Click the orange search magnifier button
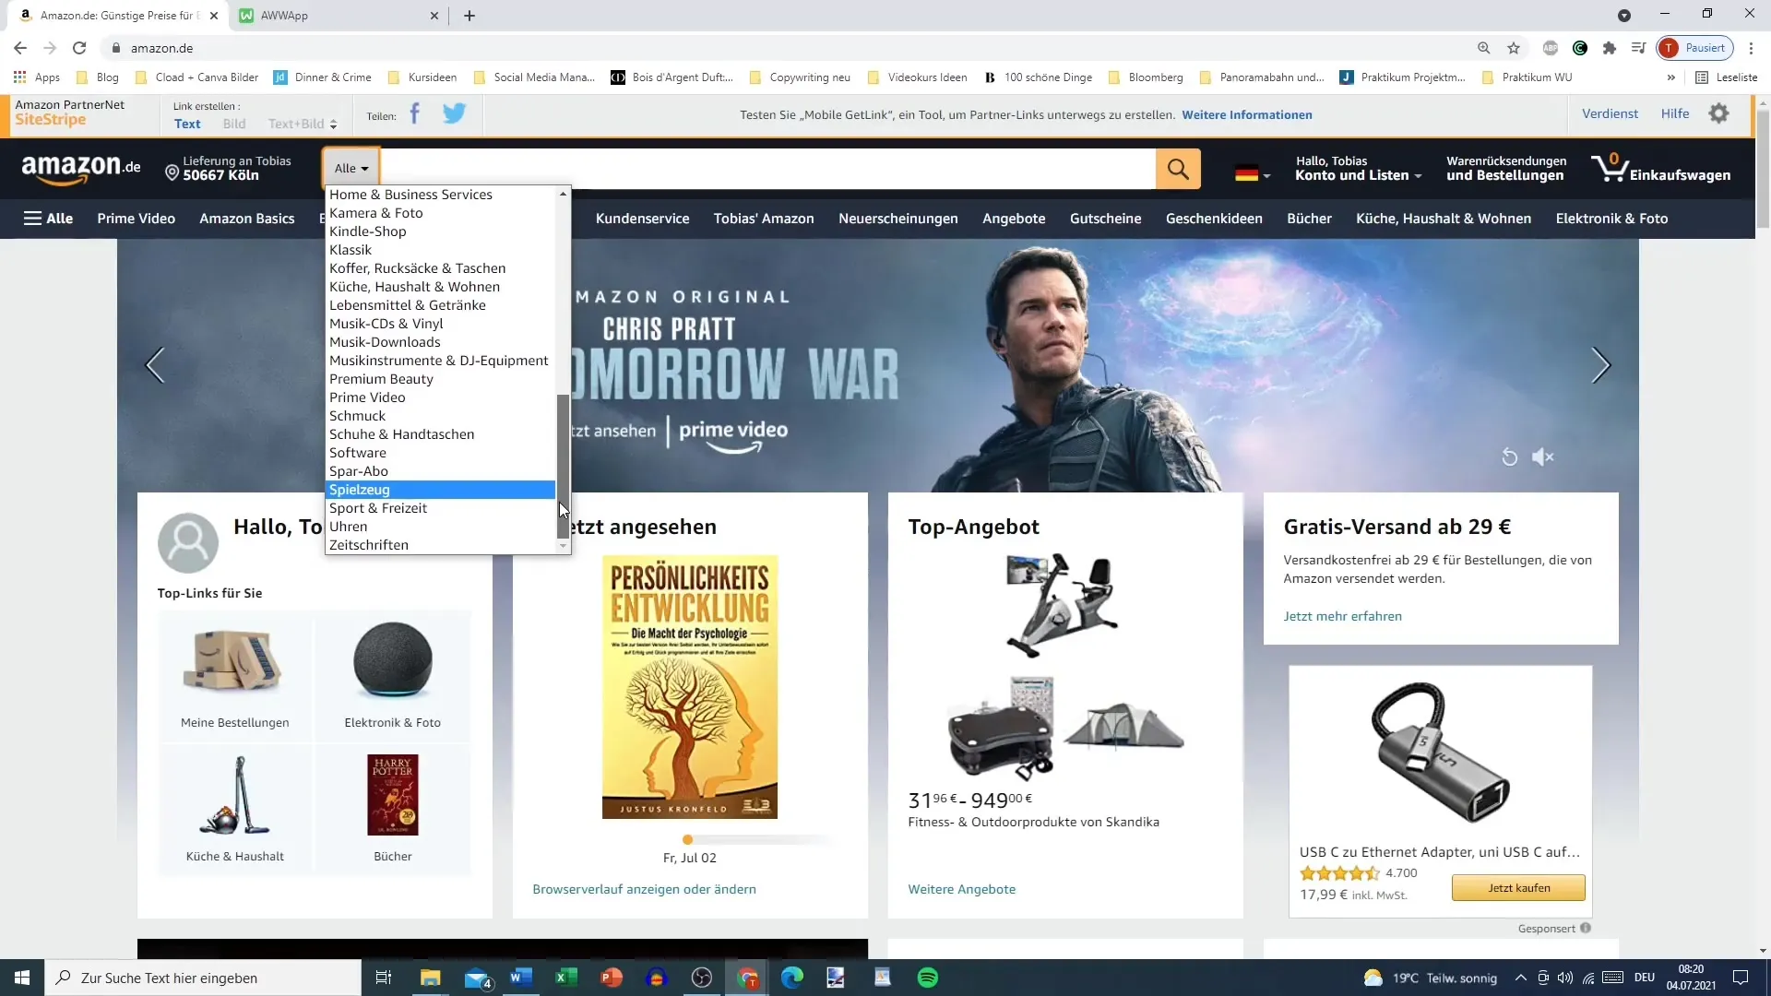The width and height of the screenshot is (1771, 996). click(1178, 169)
